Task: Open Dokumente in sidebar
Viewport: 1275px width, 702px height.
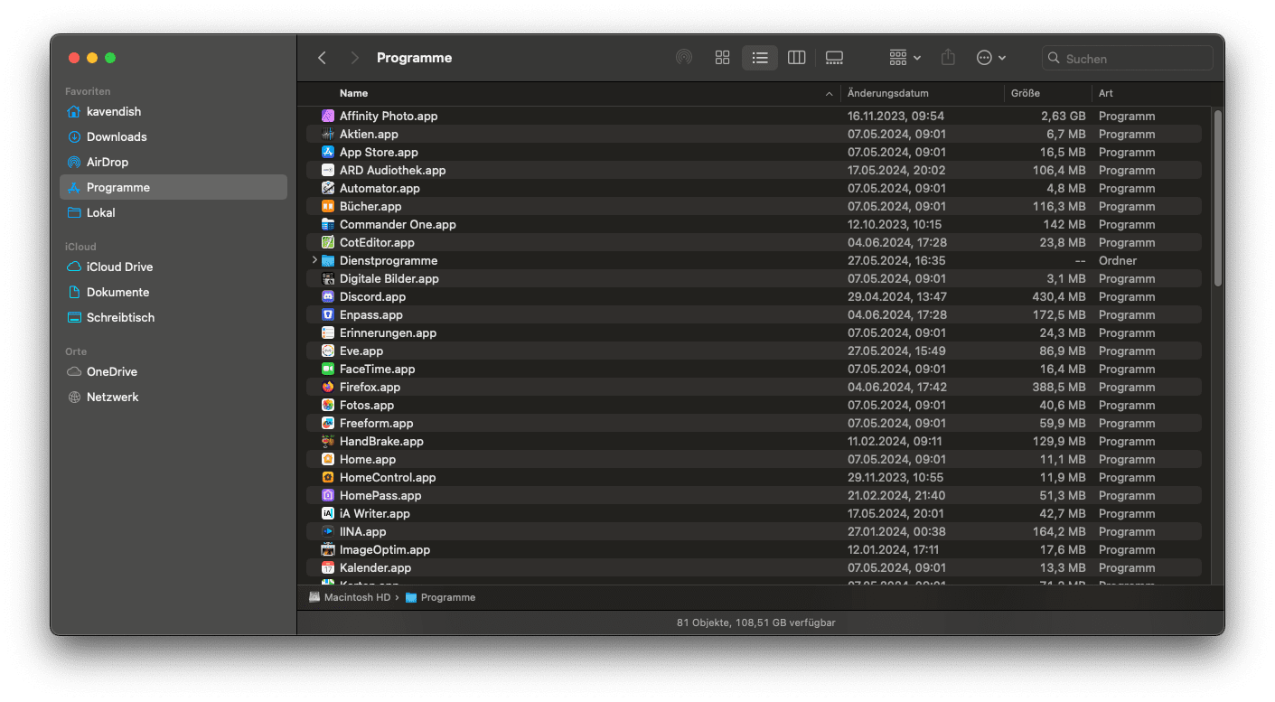Action: [x=173, y=293]
